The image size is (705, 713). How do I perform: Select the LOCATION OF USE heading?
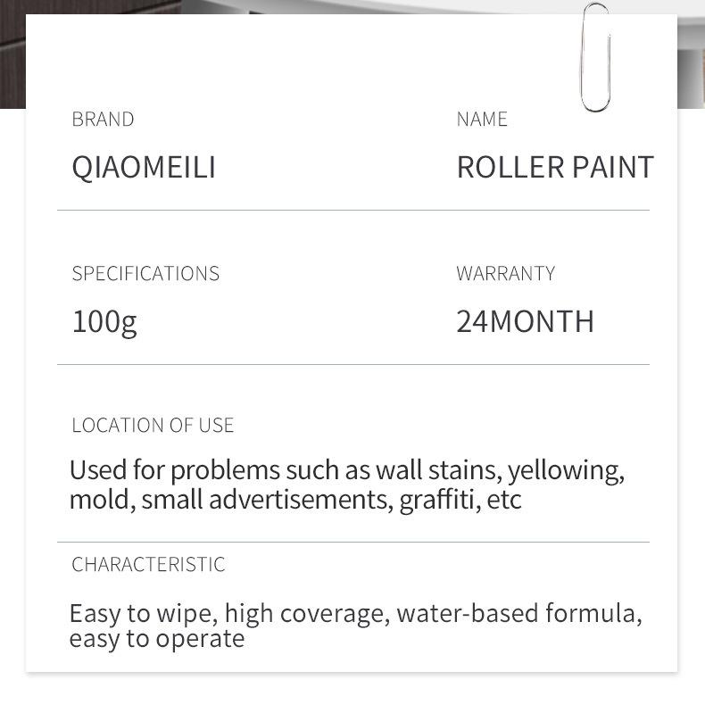pyautogui.click(x=153, y=425)
